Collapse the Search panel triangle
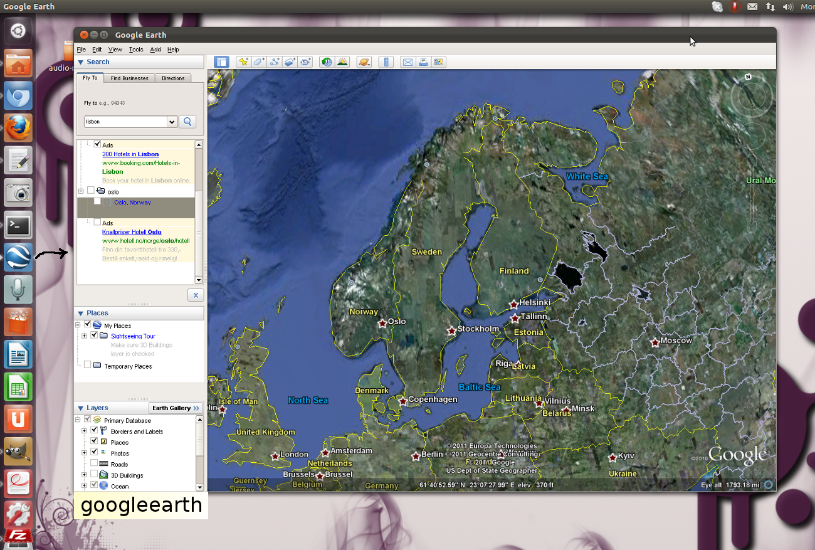The height and width of the screenshot is (550, 815). 81,62
